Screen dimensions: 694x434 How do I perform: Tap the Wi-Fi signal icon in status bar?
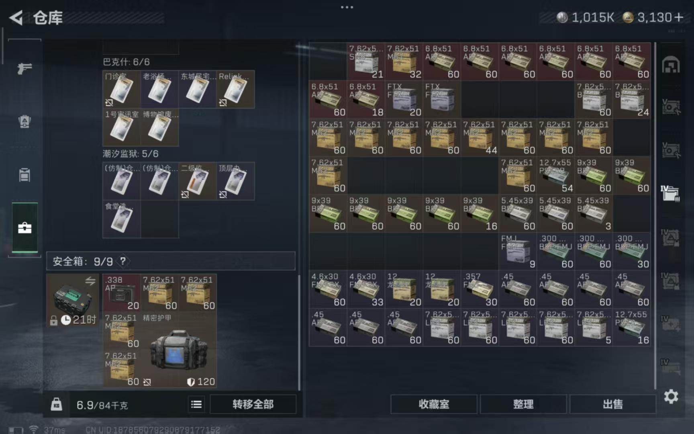tap(34, 429)
